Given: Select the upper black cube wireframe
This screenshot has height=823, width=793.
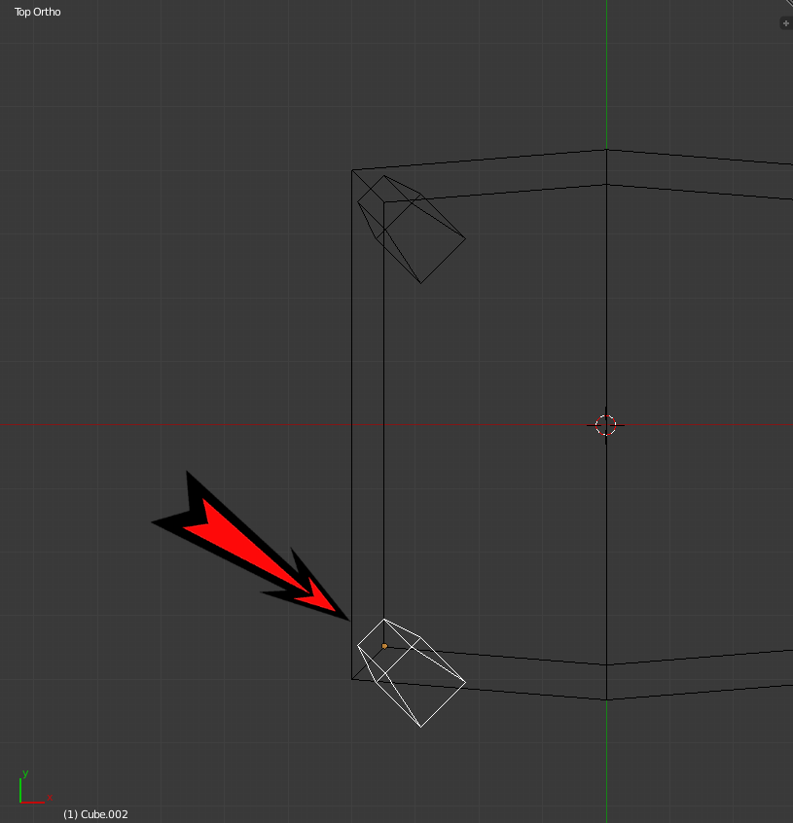Looking at the screenshot, I should (412, 230).
